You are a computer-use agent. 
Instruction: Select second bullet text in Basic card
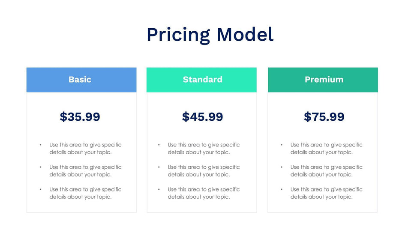tap(85, 171)
